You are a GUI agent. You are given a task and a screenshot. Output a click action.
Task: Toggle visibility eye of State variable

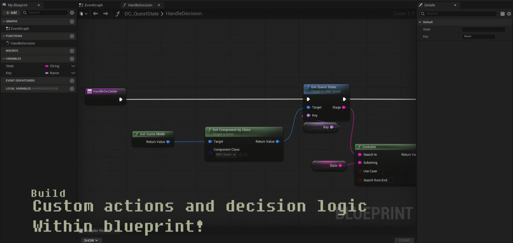73,66
